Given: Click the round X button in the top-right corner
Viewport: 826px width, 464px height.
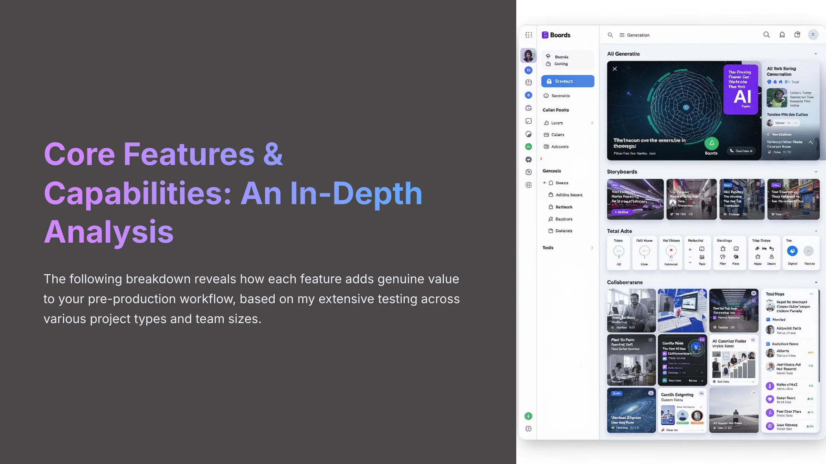Looking at the screenshot, I should click(813, 34).
